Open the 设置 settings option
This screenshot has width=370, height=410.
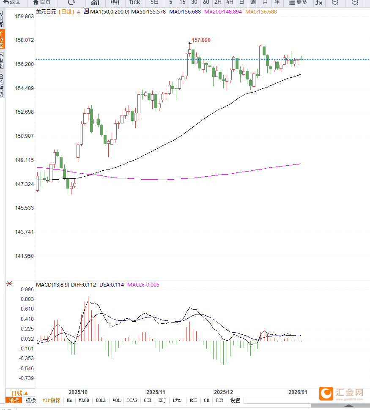click(x=235, y=400)
